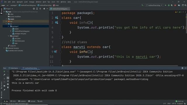Open the Terminal tool window button
Screen dimensions: 187x105
32,101
